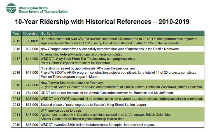The image size is (210, 132).
Task: Select the 2017 row year cell
Action: click(x=16, y=59)
